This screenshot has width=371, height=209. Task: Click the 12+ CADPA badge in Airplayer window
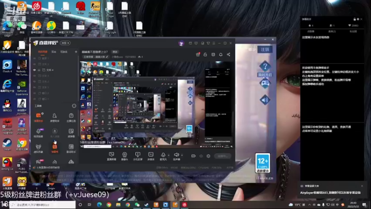[x=262, y=163]
